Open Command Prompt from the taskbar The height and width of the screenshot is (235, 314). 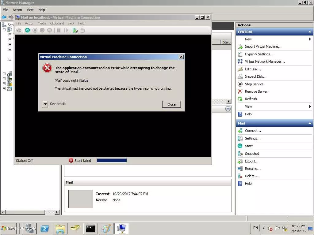90,229
